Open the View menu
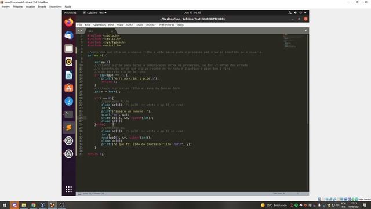The image size is (371, 209). (x=120, y=25)
